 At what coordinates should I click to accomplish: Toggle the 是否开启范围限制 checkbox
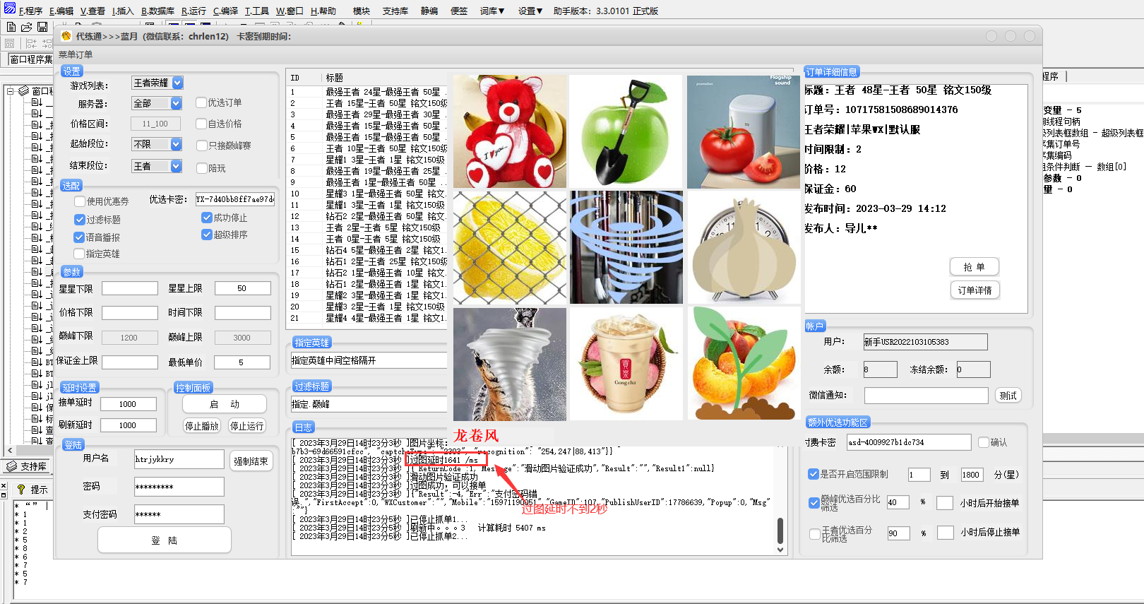coord(814,474)
